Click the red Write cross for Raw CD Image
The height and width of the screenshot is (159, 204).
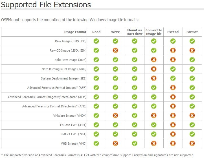pos(115,50)
